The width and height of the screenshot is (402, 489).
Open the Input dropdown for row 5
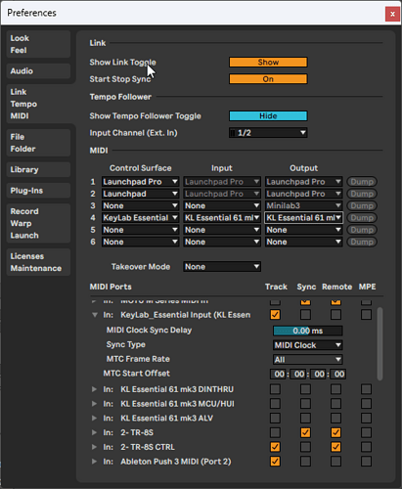pyautogui.click(x=222, y=230)
